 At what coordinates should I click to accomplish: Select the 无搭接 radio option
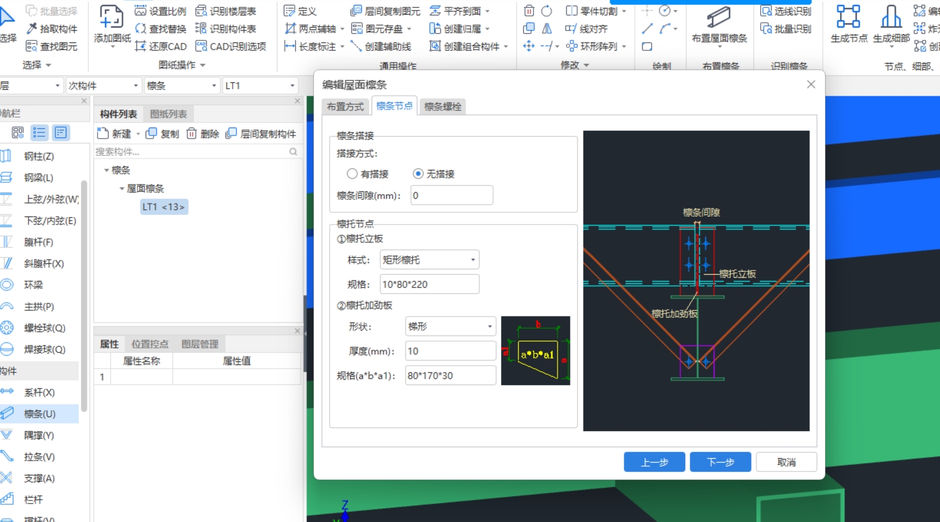[433, 174]
